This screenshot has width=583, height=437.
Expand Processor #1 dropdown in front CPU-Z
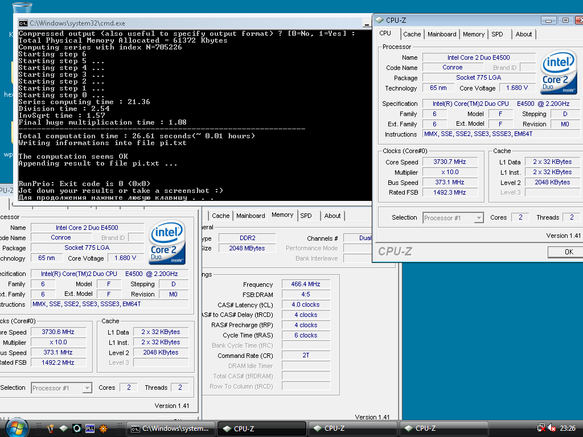tap(479, 218)
